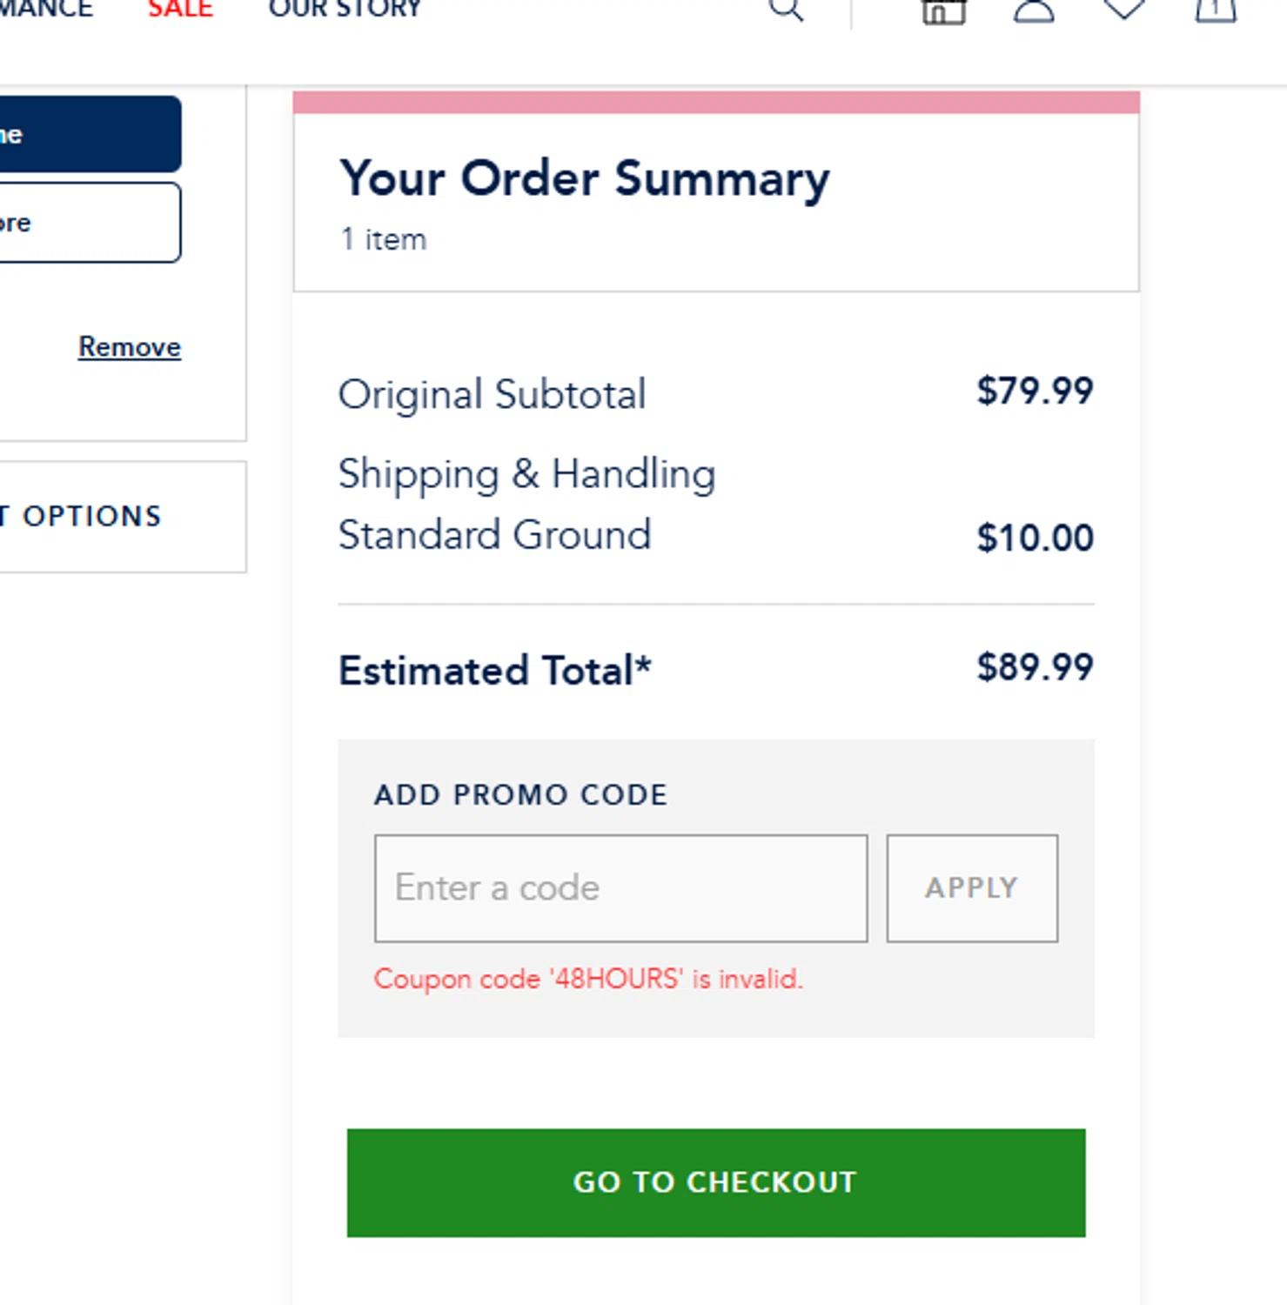The width and height of the screenshot is (1287, 1305).
Task: Select the outlined white delivery option button
Action: tap(89, 222)
